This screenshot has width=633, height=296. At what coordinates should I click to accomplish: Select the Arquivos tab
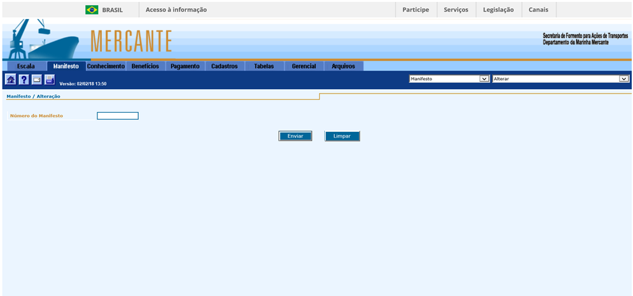[343, 66]
